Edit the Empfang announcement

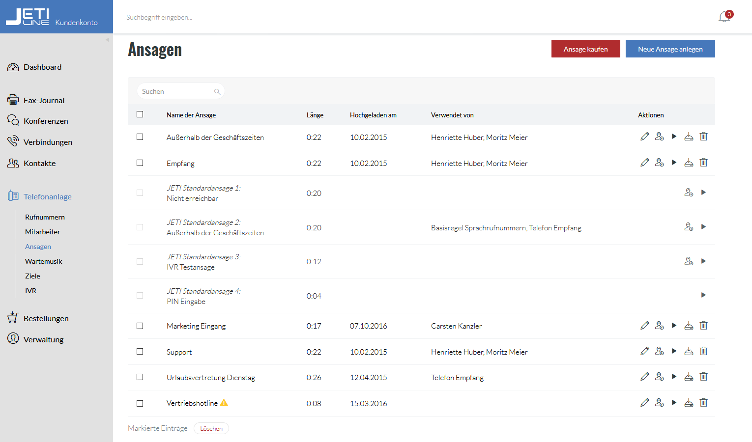[645, 163]
